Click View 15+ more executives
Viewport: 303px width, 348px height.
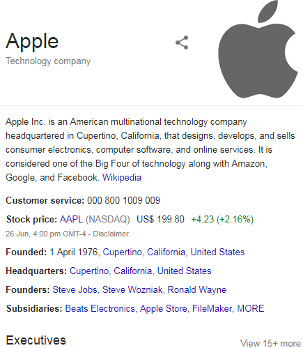point(270,343)
